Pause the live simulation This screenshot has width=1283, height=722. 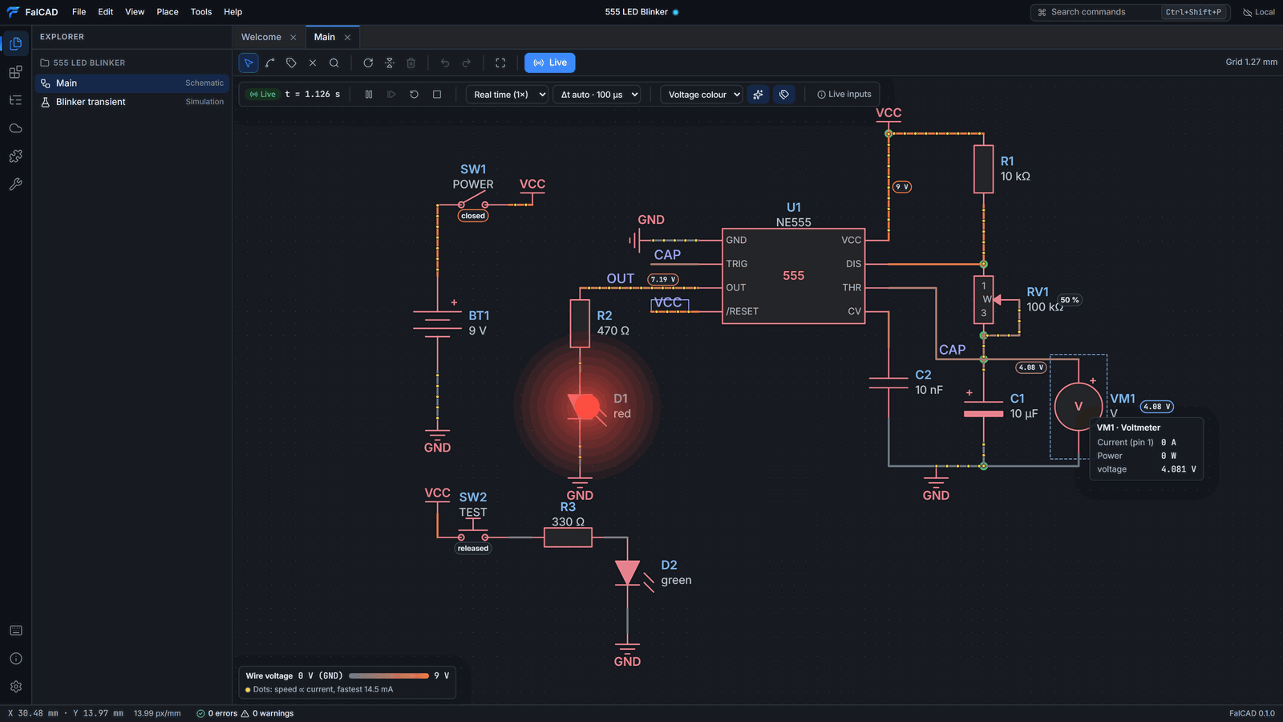369,95
